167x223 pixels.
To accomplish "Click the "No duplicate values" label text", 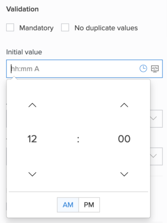I will click(106, 28).
